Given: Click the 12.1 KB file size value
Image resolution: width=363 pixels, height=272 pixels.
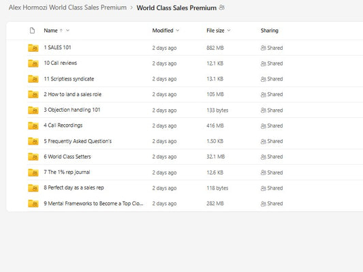Looking at the screenshot, I should pos(215,63).
